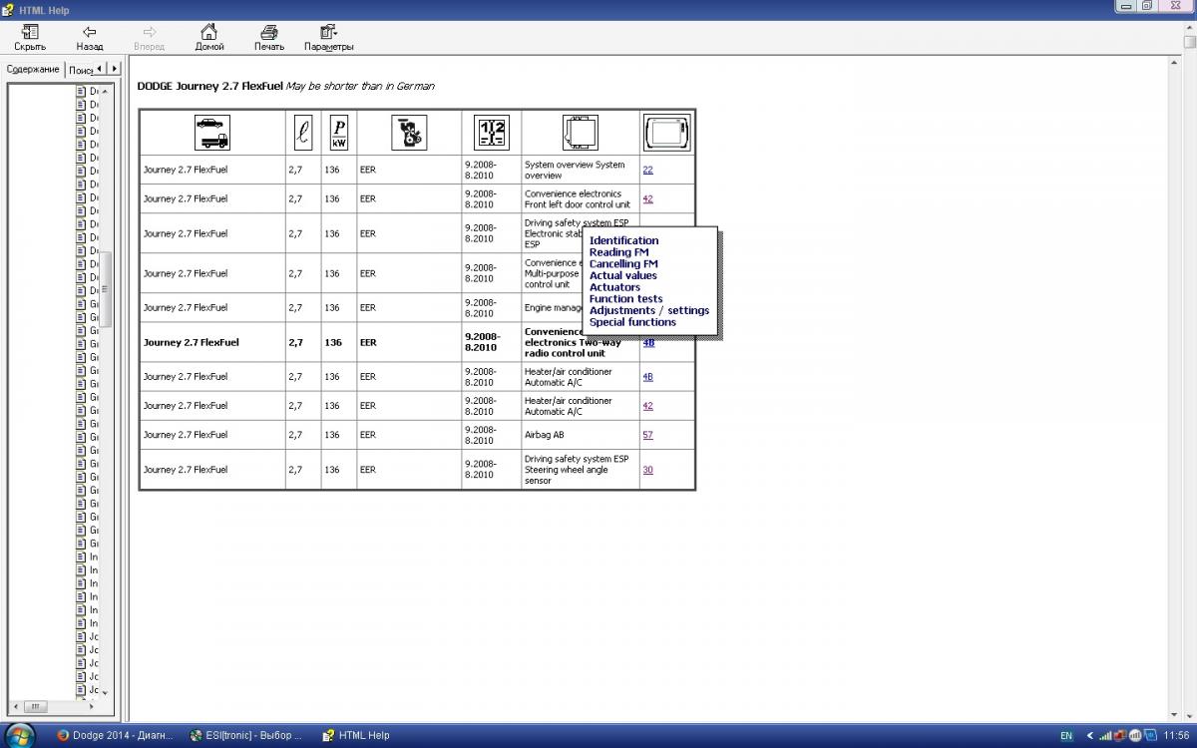1197x748 pixels.
Task: Click the Домой (Home) toolbar icon
Action: [x=209, y=38]
